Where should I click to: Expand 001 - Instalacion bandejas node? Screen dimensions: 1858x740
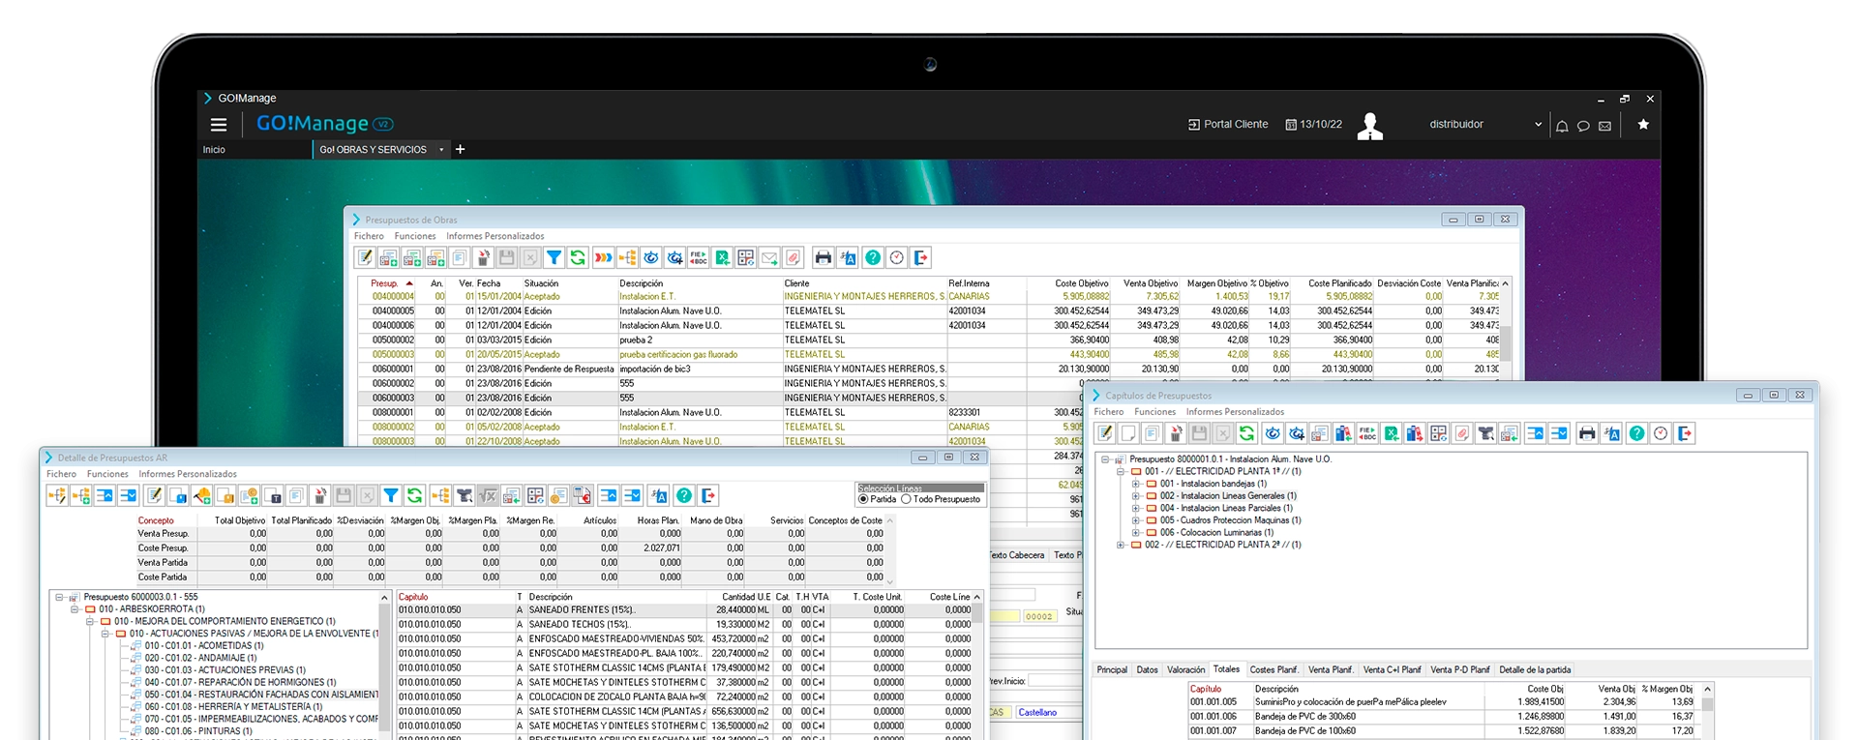(x=1136, y=484)
